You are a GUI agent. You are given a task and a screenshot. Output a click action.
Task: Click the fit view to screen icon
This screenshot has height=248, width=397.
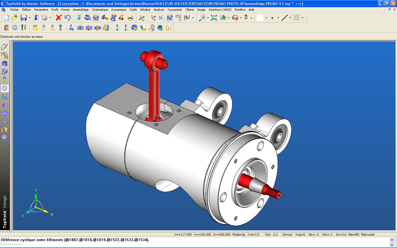point(214,18)
